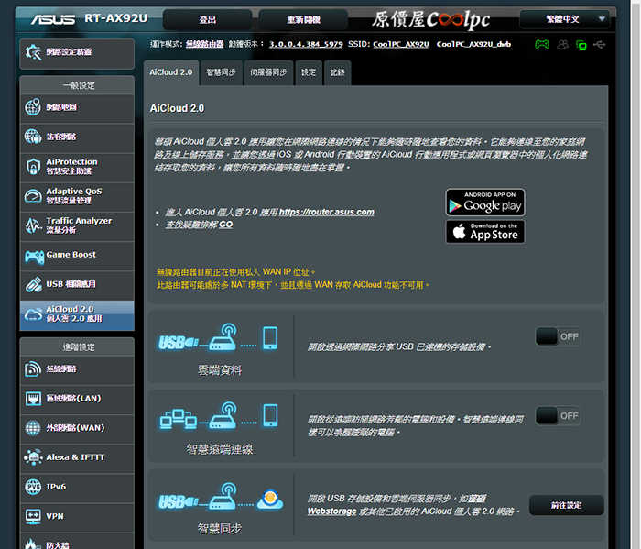This screenshot has height=549, width=641.
Task: Open AiProtection shield lock icon
Action: [33, 167]
